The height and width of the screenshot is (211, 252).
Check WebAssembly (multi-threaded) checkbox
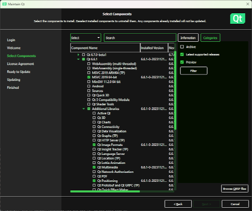89,63
